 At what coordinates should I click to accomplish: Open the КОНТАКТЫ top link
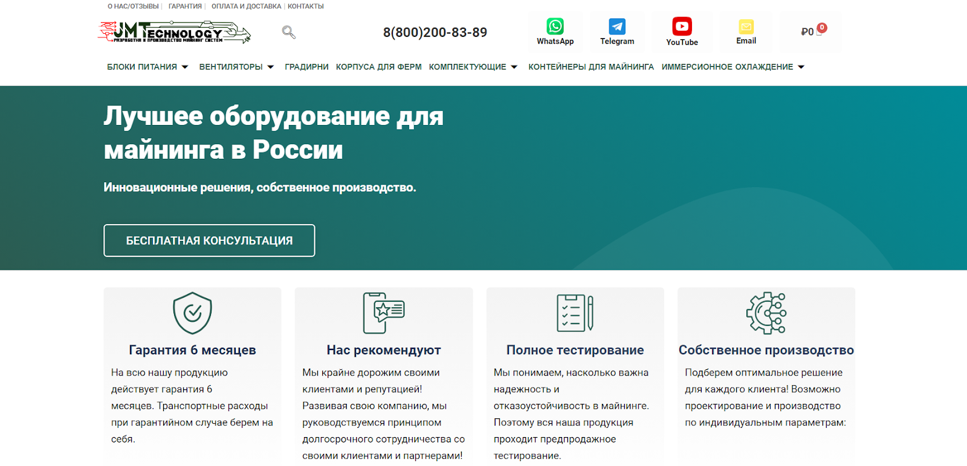[306, 6]
